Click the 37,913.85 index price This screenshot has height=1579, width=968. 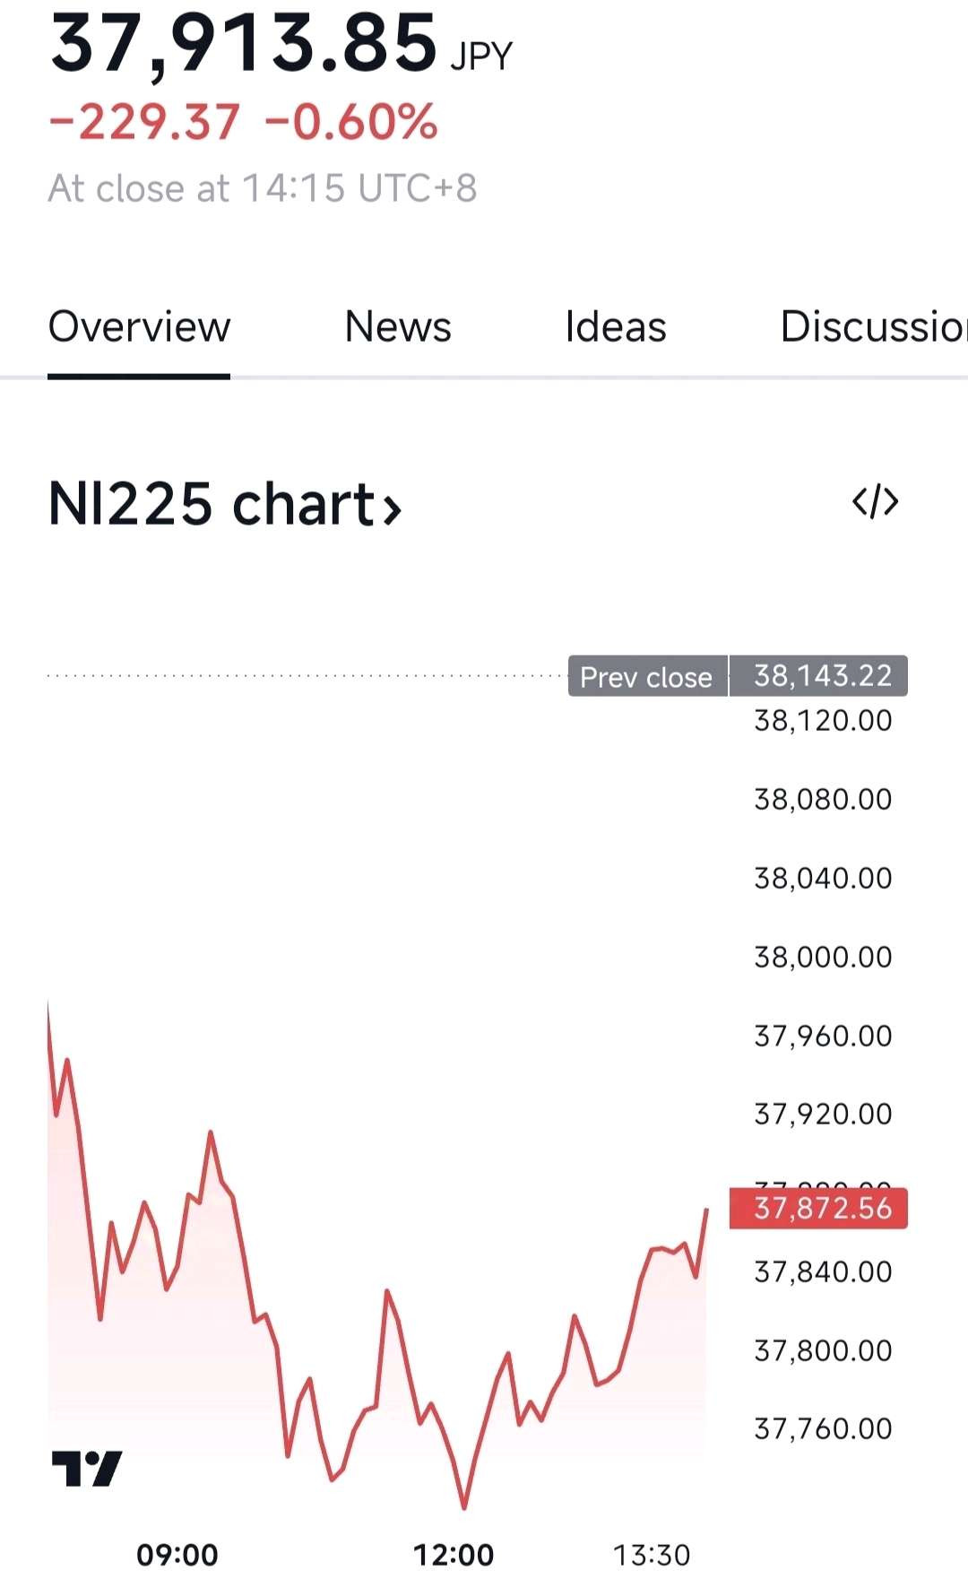244,43
